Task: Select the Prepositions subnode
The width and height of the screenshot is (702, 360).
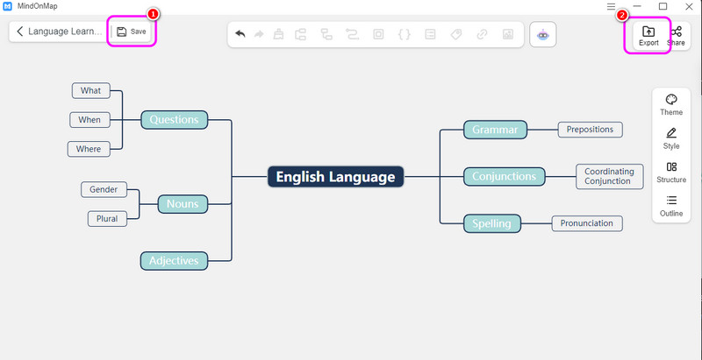Action: pos(590,130)
